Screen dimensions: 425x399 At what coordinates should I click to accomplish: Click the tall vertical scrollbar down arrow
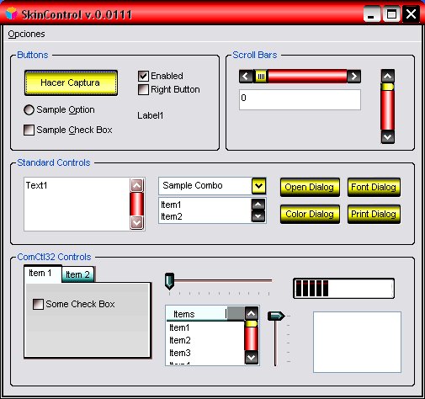point(388,137)
